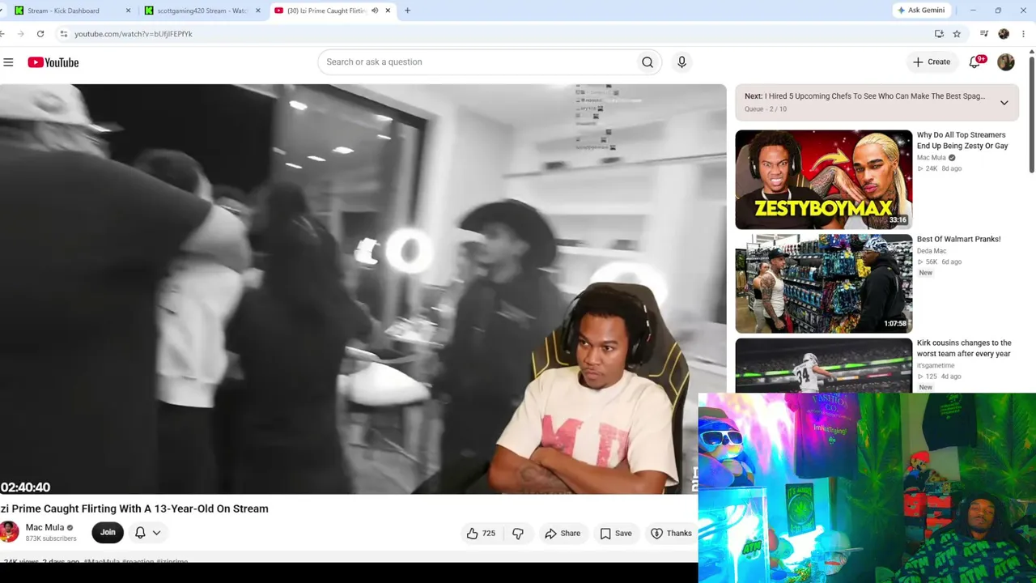Click the search magnifier button

pyautogui.click(x=647, y=62)
